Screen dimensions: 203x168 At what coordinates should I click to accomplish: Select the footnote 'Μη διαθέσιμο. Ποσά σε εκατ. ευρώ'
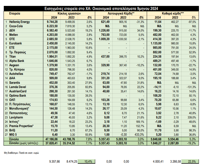point(21,153)
